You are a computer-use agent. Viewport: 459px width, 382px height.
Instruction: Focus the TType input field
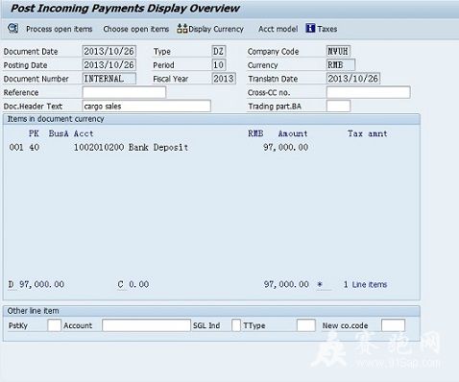(306, 325)
